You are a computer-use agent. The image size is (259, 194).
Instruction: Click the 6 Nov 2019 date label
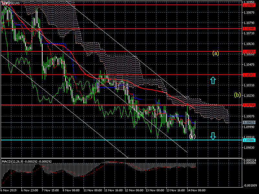(x=8, y=191)
